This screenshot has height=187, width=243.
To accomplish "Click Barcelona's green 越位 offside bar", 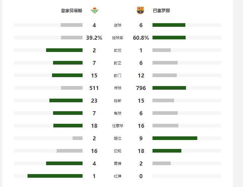I will (175, 138).
